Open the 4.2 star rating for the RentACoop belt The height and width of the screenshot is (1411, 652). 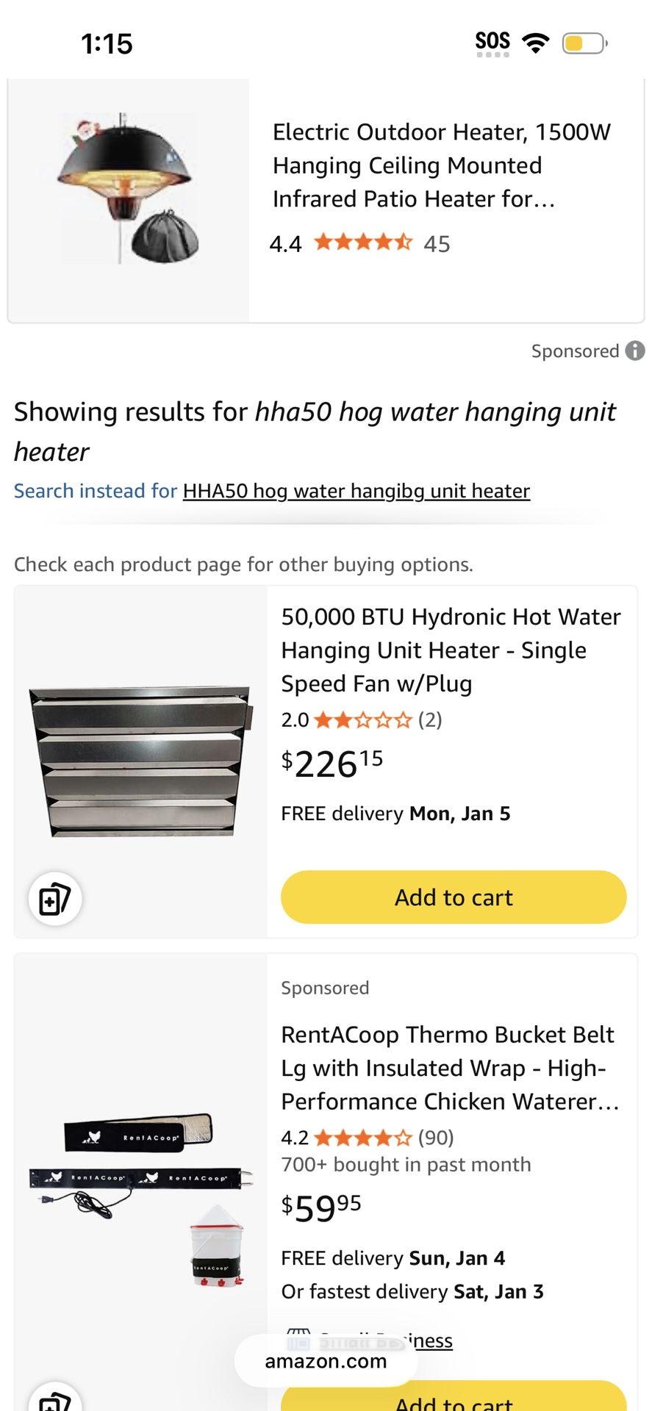coord(362,1138)
